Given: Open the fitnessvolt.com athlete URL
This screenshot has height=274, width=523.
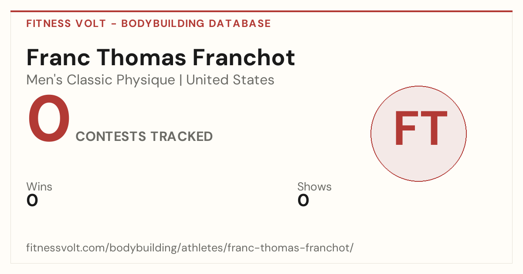Looking at the screenshot, I should (190, 248).
